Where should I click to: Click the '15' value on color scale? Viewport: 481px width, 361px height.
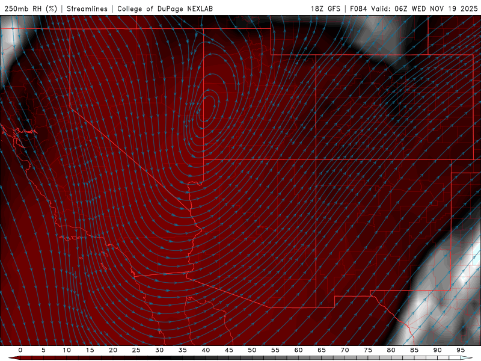pyautogui.click(x=90, y=350)
